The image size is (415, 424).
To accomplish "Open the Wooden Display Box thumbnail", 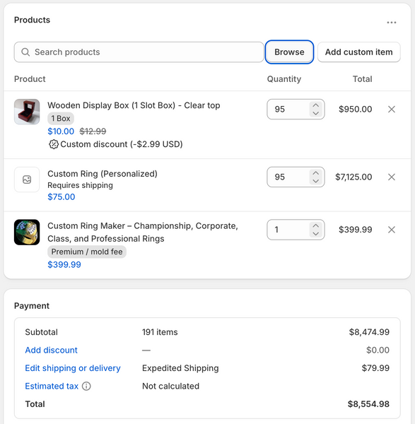I will click(27, 112).
